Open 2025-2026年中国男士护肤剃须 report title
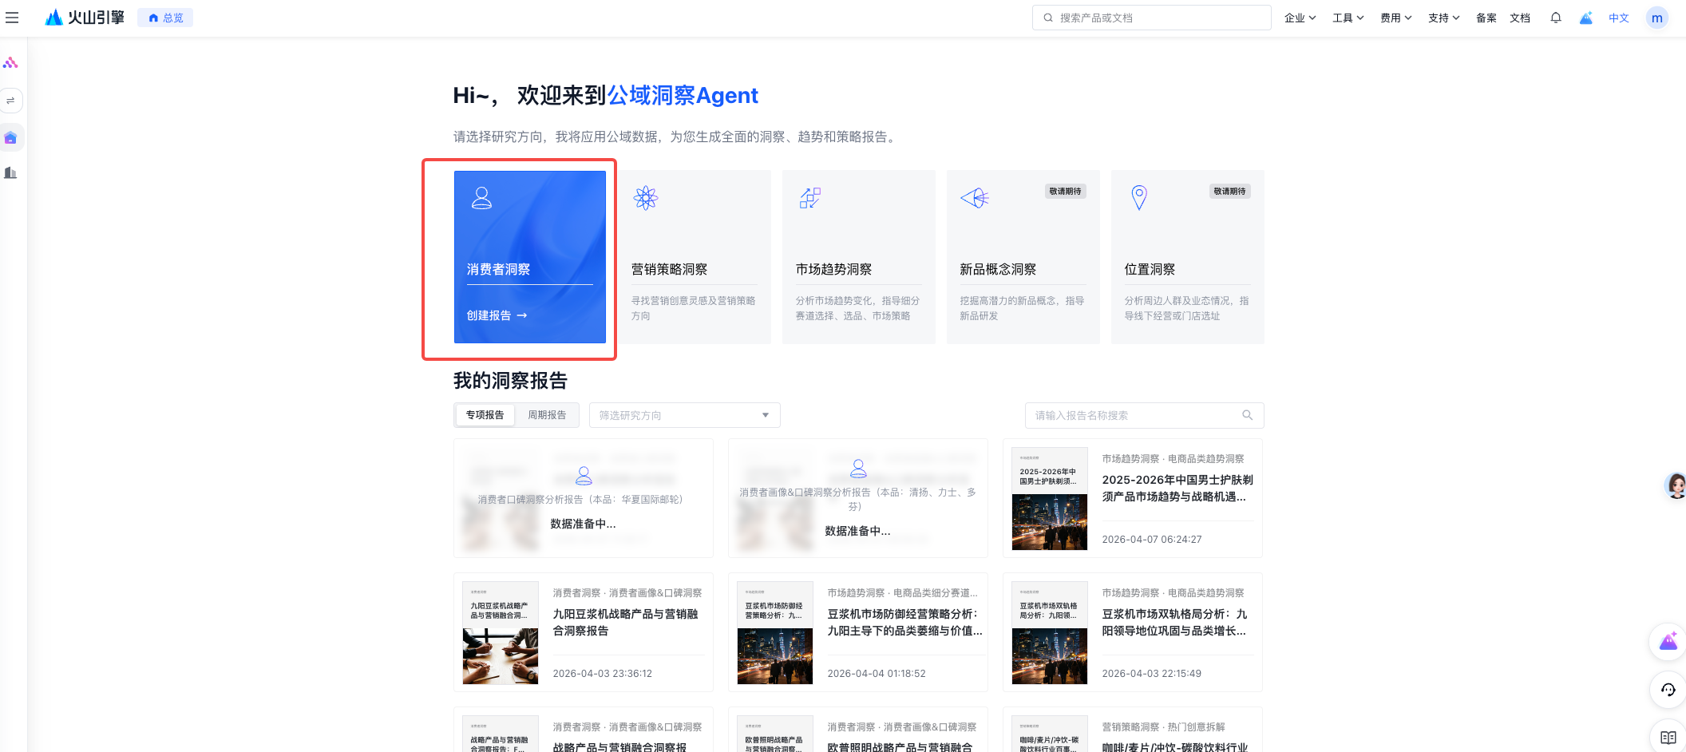The width and height of the screenshot is (1686, 752). pyautogui.click(x=1177, y=488)
